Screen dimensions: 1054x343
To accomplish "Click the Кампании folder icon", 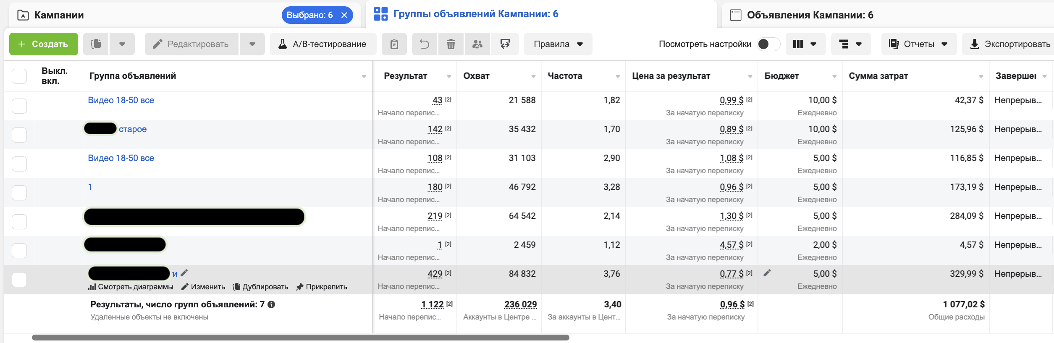I will [23, 15].
